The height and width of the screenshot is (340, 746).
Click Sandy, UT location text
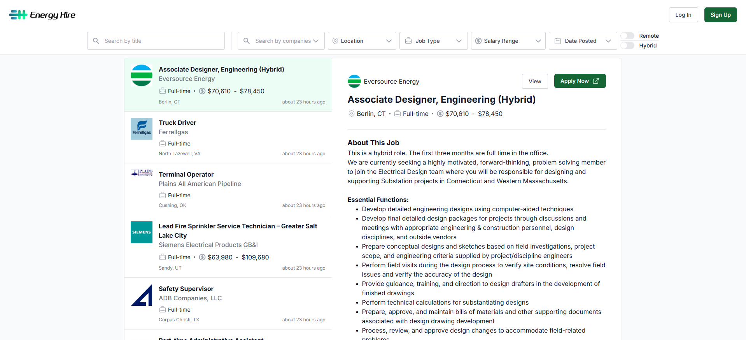coord(170,268)
